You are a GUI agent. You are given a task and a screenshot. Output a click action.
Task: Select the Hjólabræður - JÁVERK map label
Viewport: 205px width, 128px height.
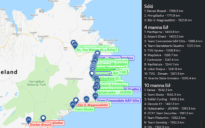pyautogui.click(x=114, y=92)
